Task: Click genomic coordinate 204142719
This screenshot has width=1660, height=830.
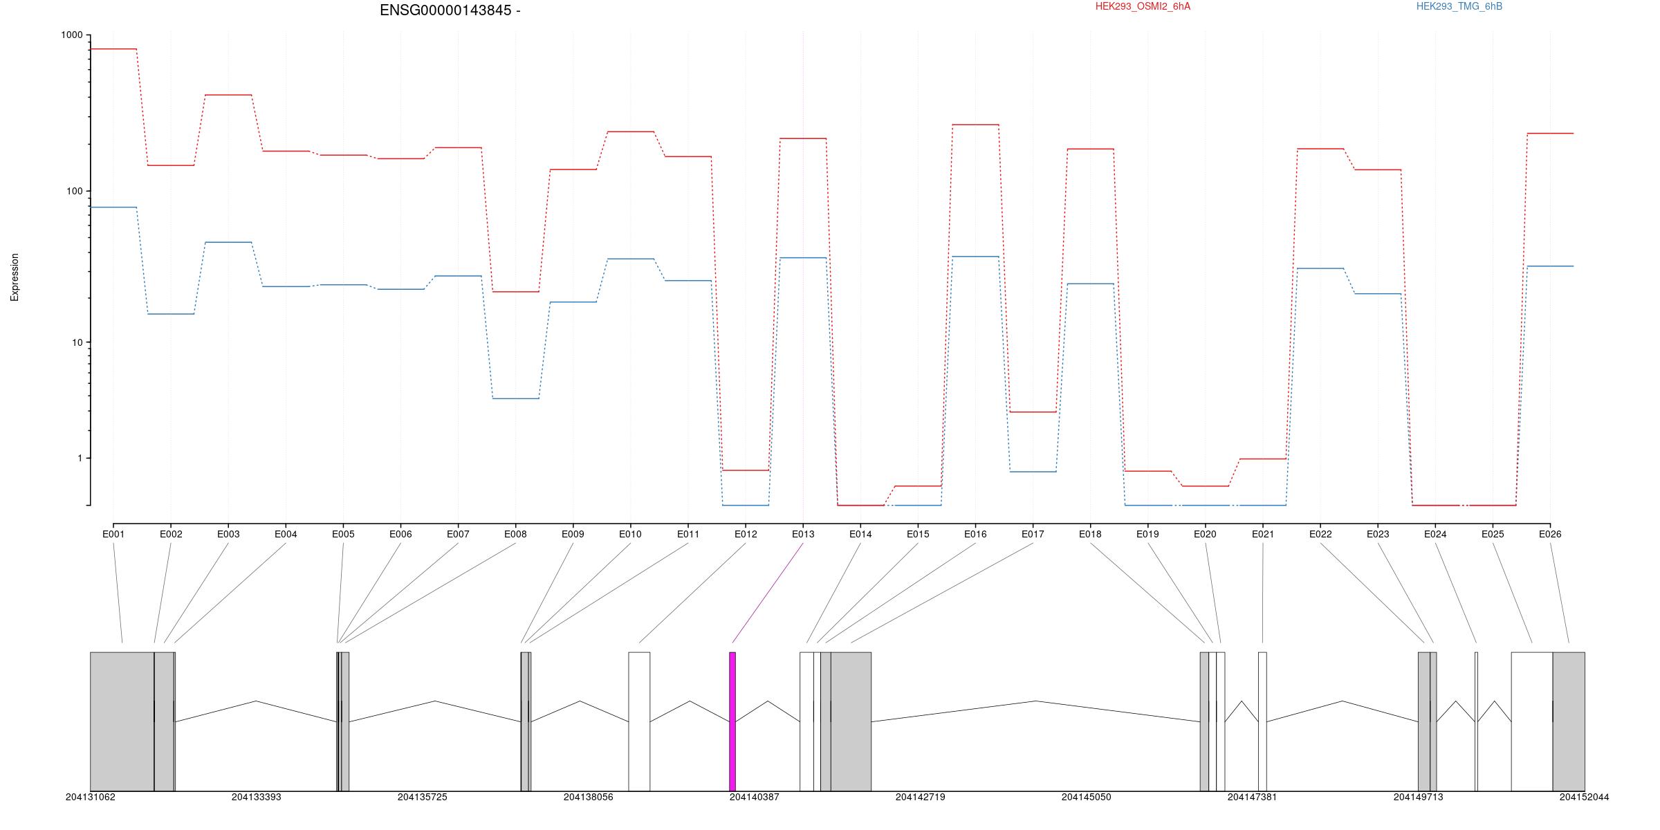Action: (x=921, y=797)
